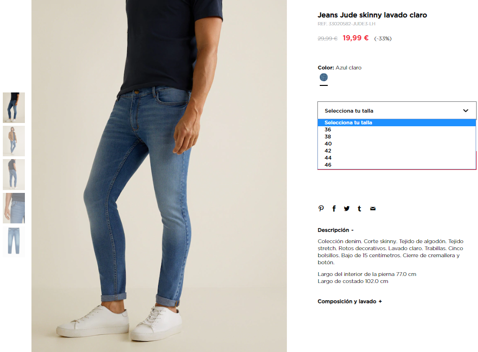Expand Composición y lavado section
Viewport: 478px width, 352px height.
tap(350, 301)
